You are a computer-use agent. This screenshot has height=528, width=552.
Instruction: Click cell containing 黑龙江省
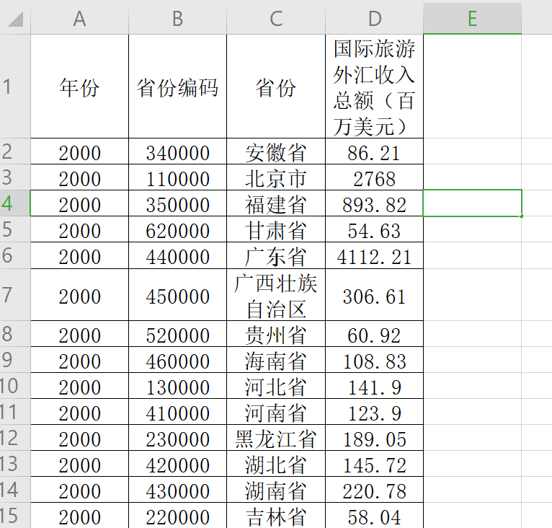(276, 438)
